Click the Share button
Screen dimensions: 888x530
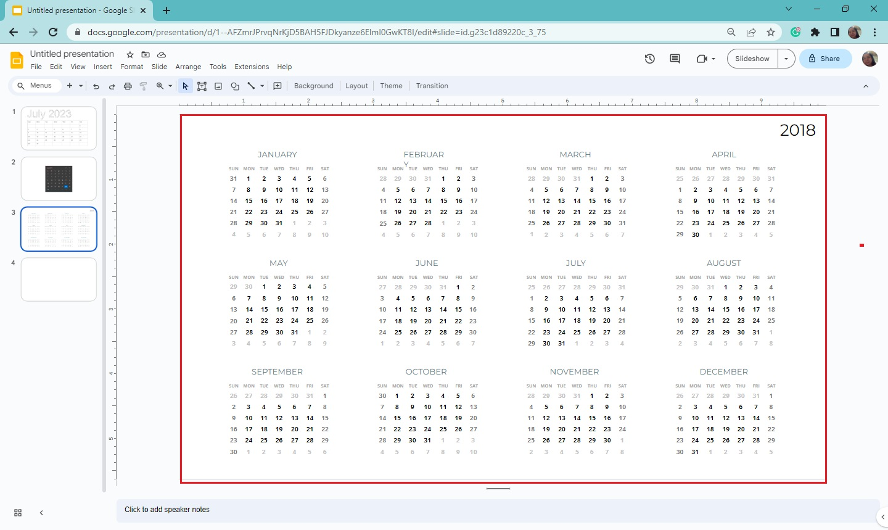825,59
